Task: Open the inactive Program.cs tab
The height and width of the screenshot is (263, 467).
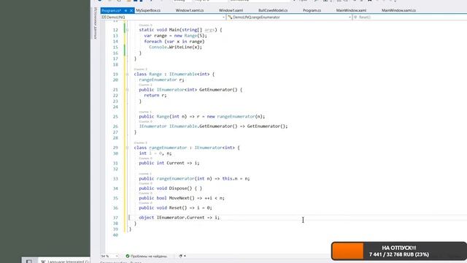Action: click(x=312, y=10)
